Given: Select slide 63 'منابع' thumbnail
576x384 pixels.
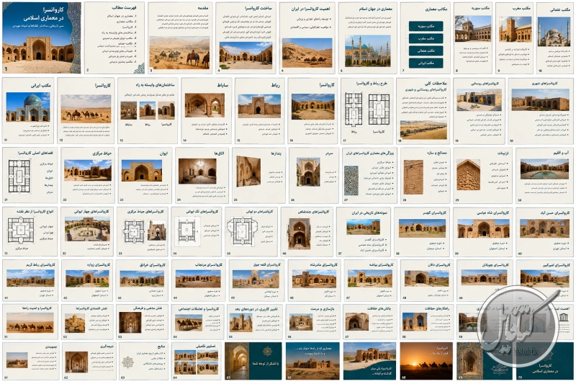Looking at the screenshot, I should point(143,361).
